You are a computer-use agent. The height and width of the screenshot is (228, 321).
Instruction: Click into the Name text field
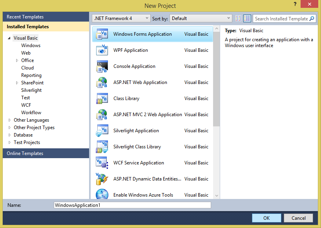pos(132,205)
